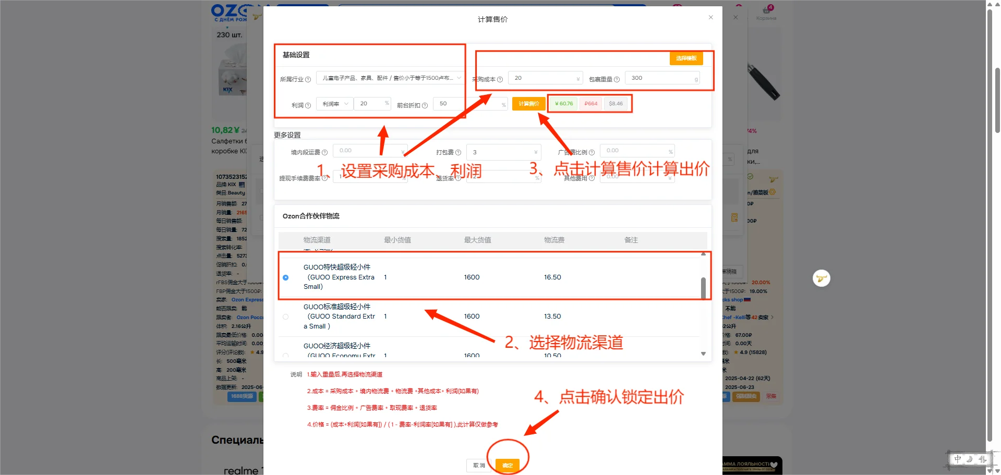The width and height of the screenshot is (1001, 475).
Task: Open the 所属行业 category dropdown
Action: pos(390,78)
